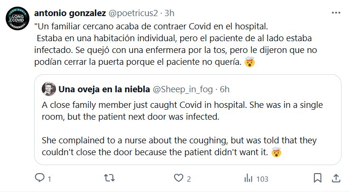Click the 103 views count
The height and width of the screenshot is (193, 350).
[262, 179]
